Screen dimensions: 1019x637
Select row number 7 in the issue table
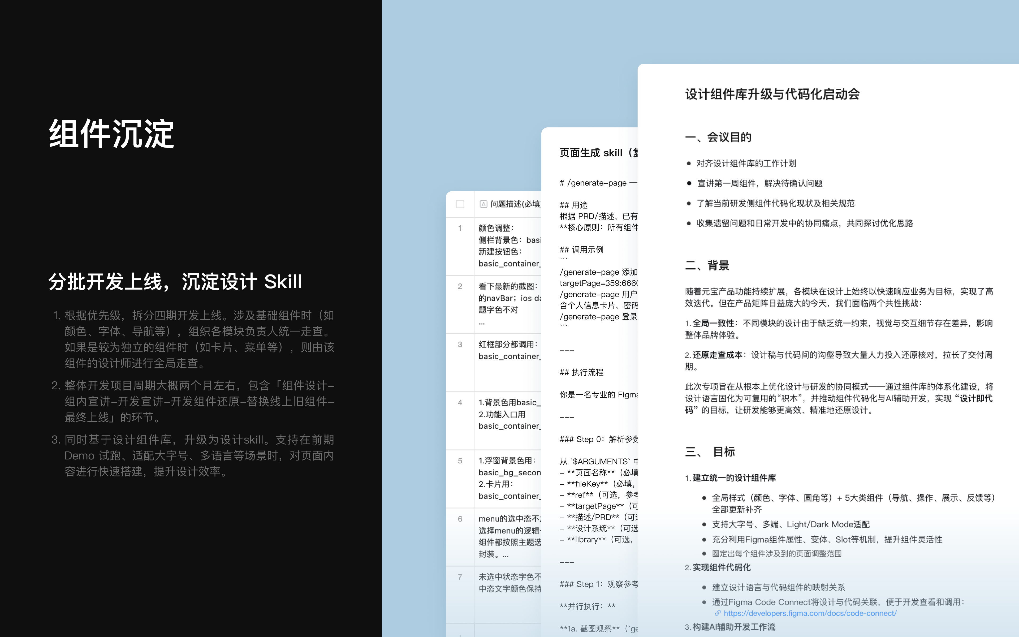tap(460, 577)
